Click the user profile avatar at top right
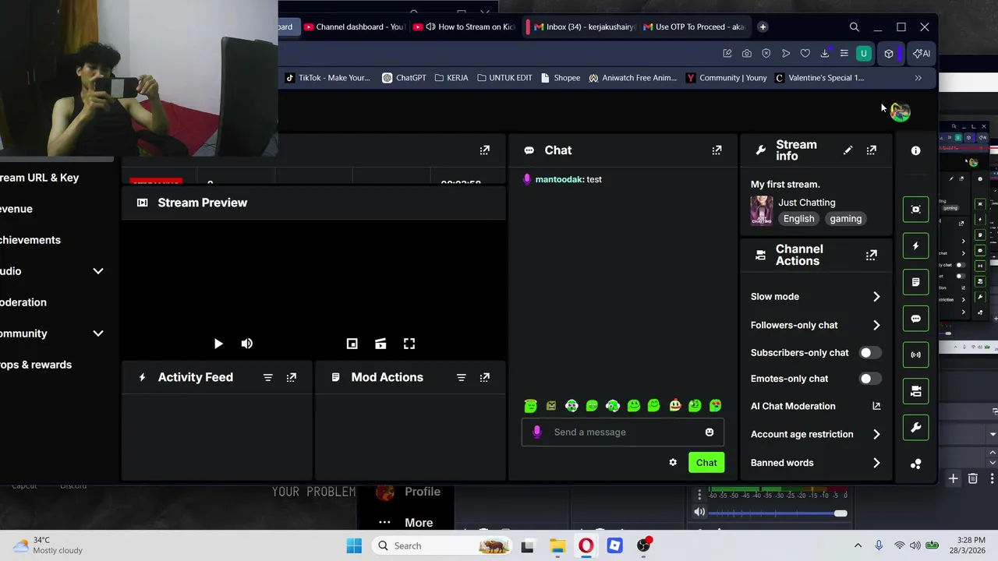Image resolution: width=998 pixels, height=561 pixels. coord(901,112)
